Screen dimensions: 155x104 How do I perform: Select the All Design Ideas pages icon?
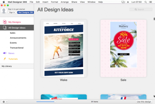click(x=5, y=28)
